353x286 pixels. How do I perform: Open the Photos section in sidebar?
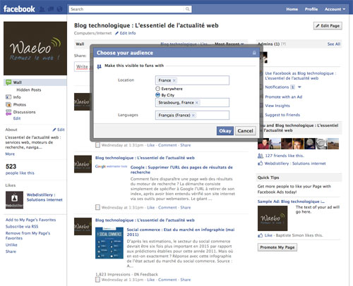20,104
